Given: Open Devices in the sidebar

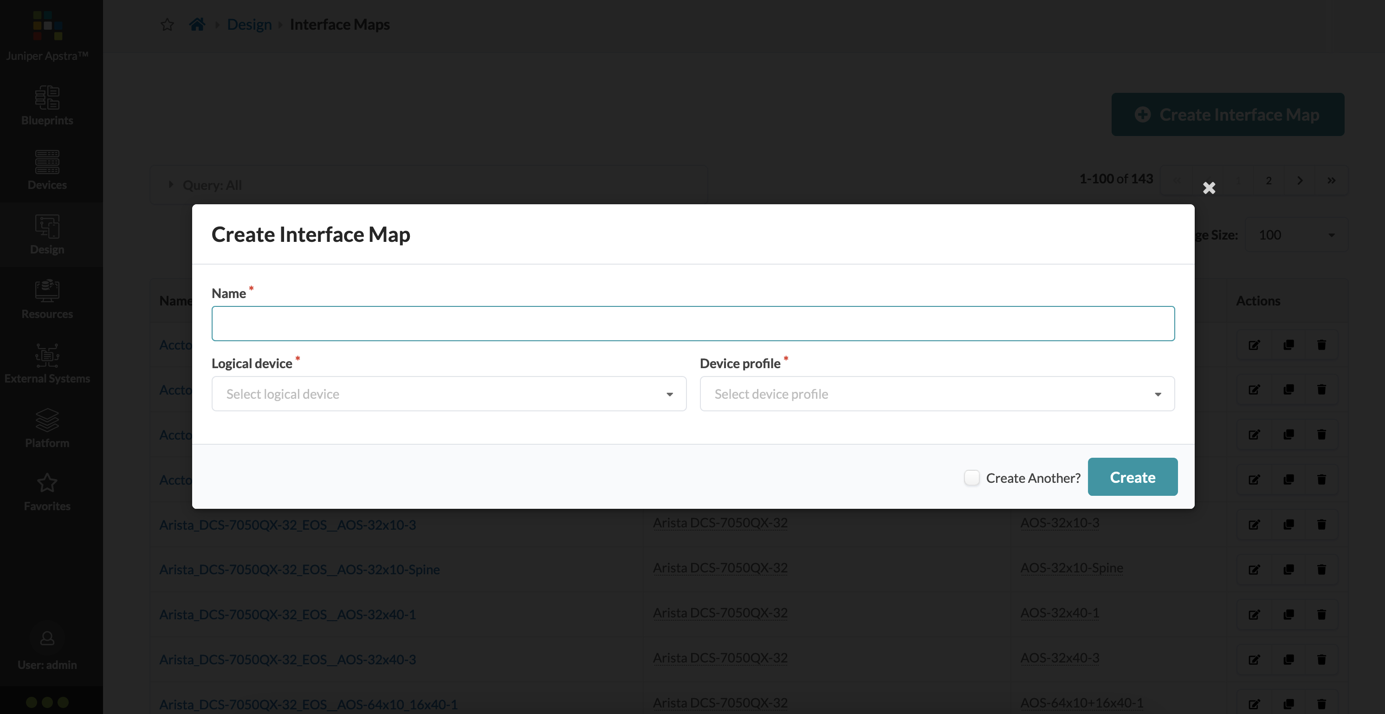Looking at the screenshot, I should click(x=47, y=170).
